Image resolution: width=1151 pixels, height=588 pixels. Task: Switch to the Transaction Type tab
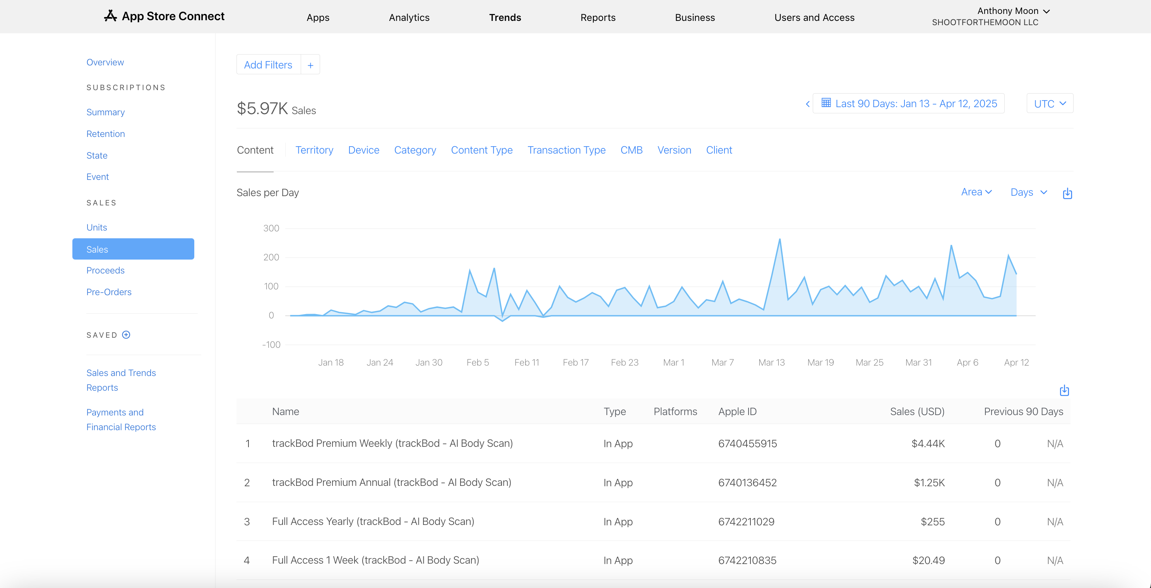566,150
